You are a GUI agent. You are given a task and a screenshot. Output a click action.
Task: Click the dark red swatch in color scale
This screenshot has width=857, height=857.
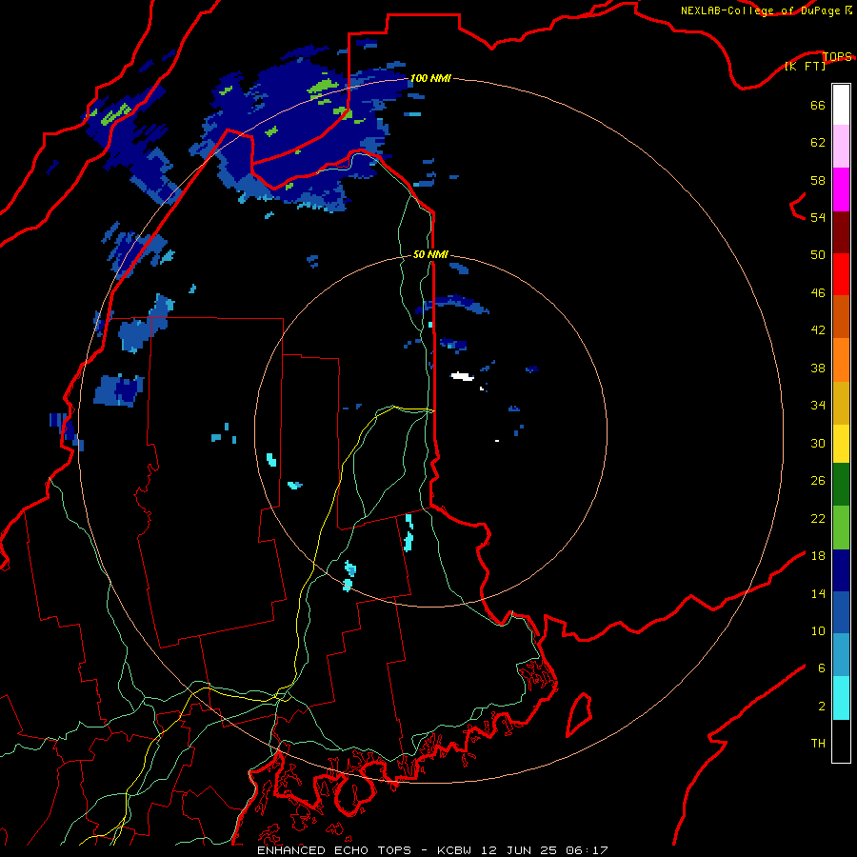pyautogui.click(x=841, y=232)
